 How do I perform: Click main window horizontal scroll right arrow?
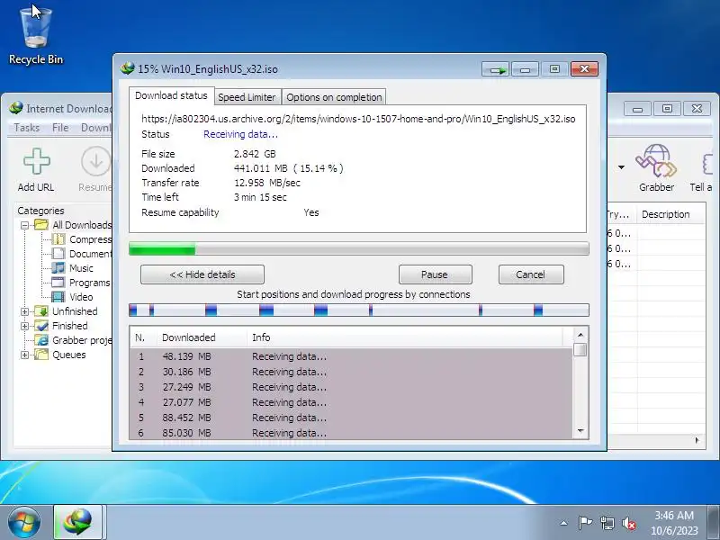[x=697, y=440]
